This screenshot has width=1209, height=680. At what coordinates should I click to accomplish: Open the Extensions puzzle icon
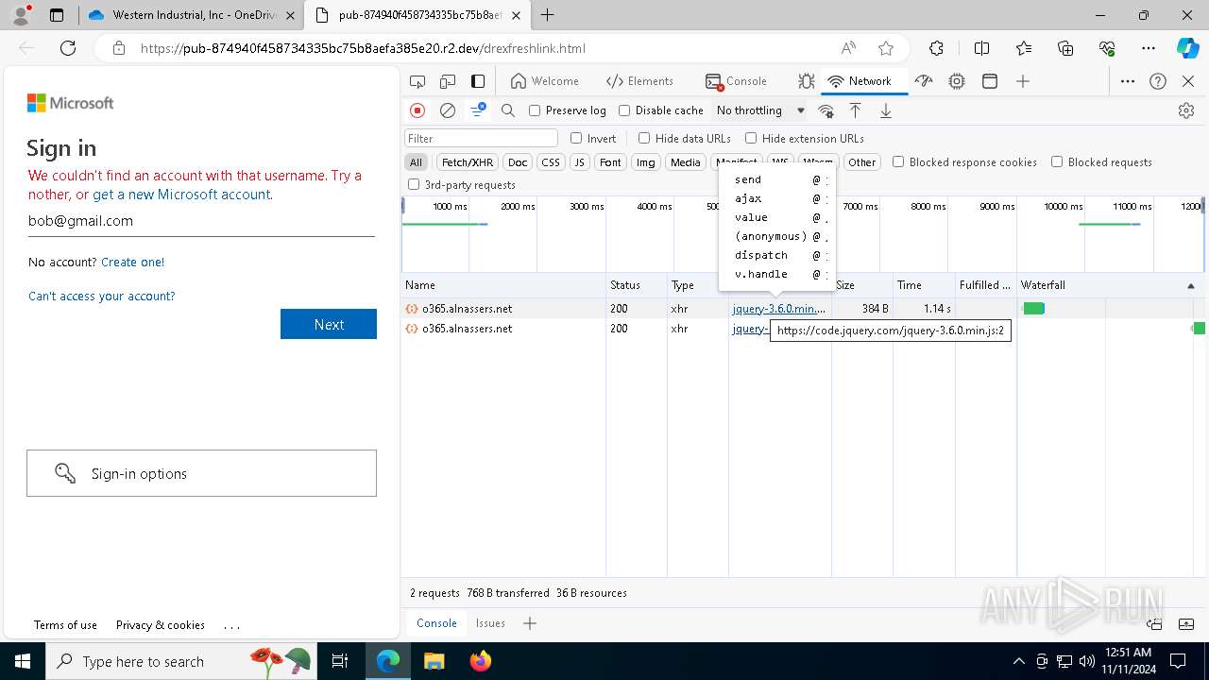click(936, 48)
